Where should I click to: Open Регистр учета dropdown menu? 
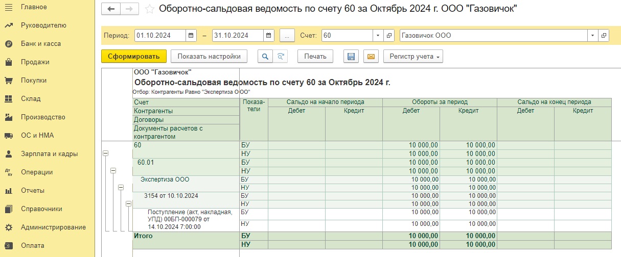point(413,56)
